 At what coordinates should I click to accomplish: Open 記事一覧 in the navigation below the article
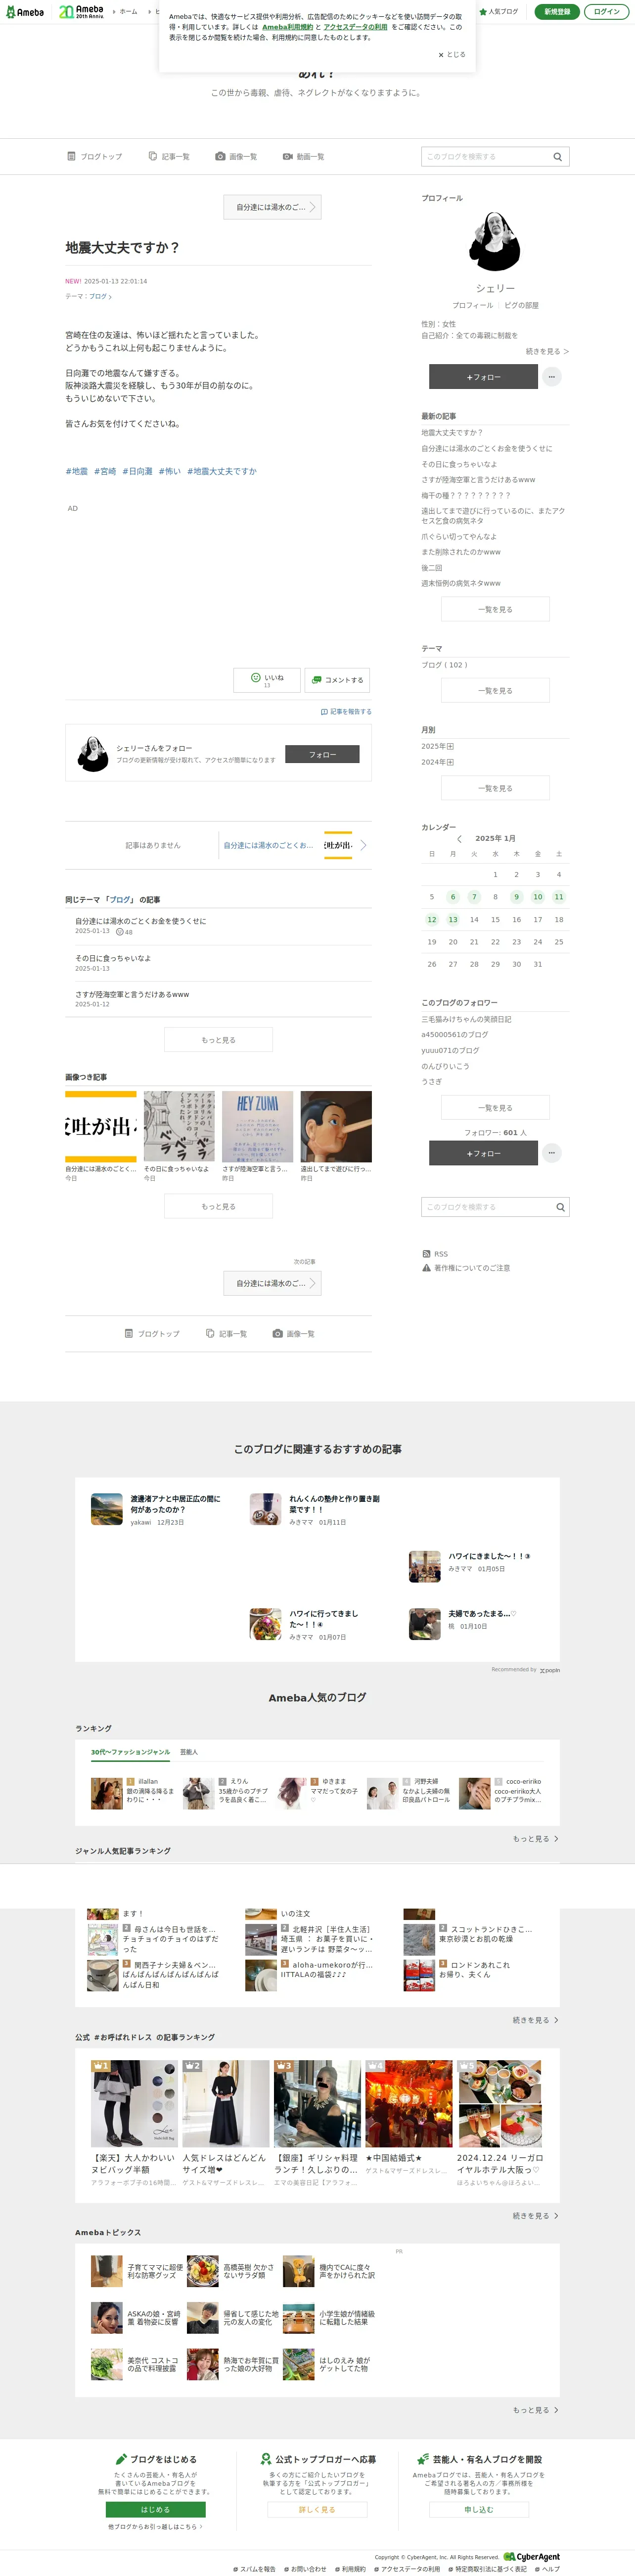coord(226,1334)
